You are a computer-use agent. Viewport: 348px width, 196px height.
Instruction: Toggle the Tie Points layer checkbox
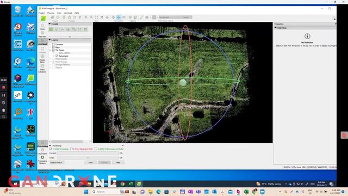(53, 50)
